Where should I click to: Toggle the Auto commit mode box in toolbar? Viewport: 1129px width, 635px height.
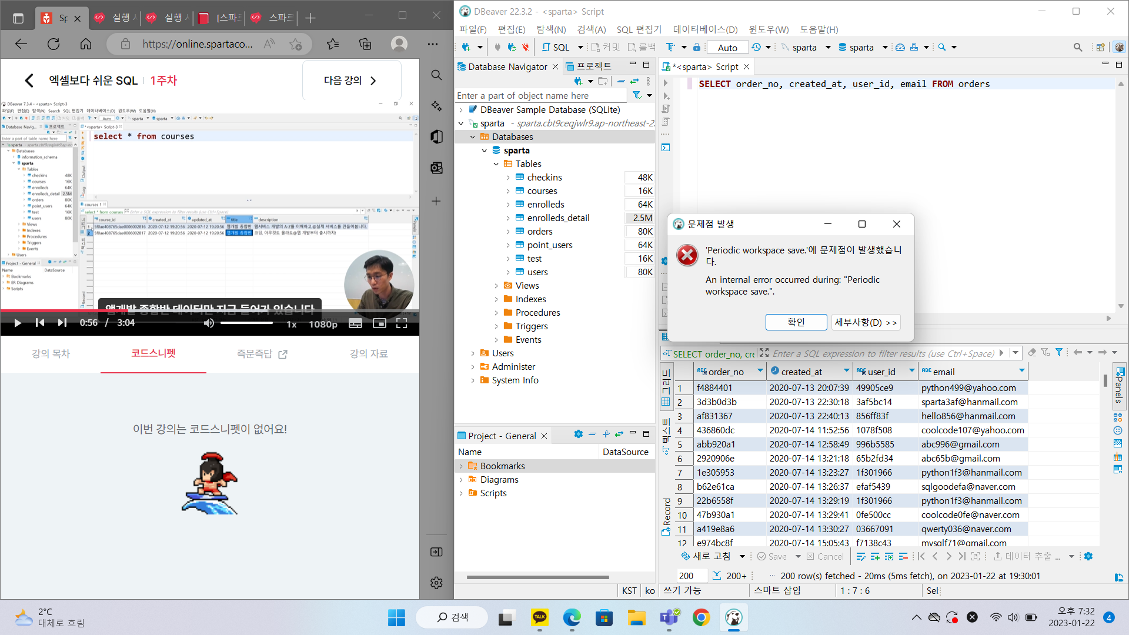(x=727, y=48)
